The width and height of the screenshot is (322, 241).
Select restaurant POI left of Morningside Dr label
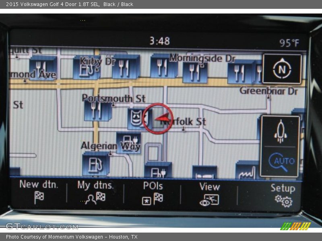click(163, 66)
